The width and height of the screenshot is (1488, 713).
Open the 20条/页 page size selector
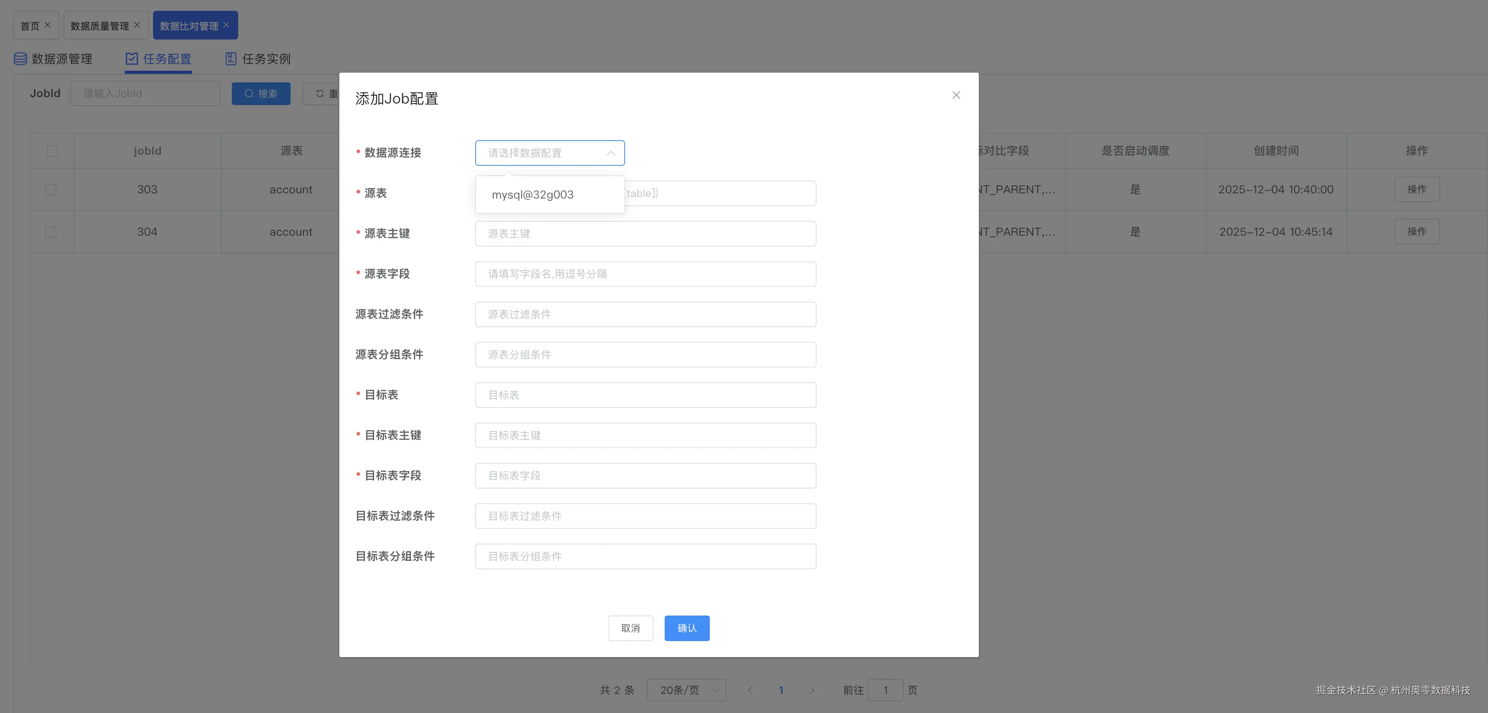point(686,690)
